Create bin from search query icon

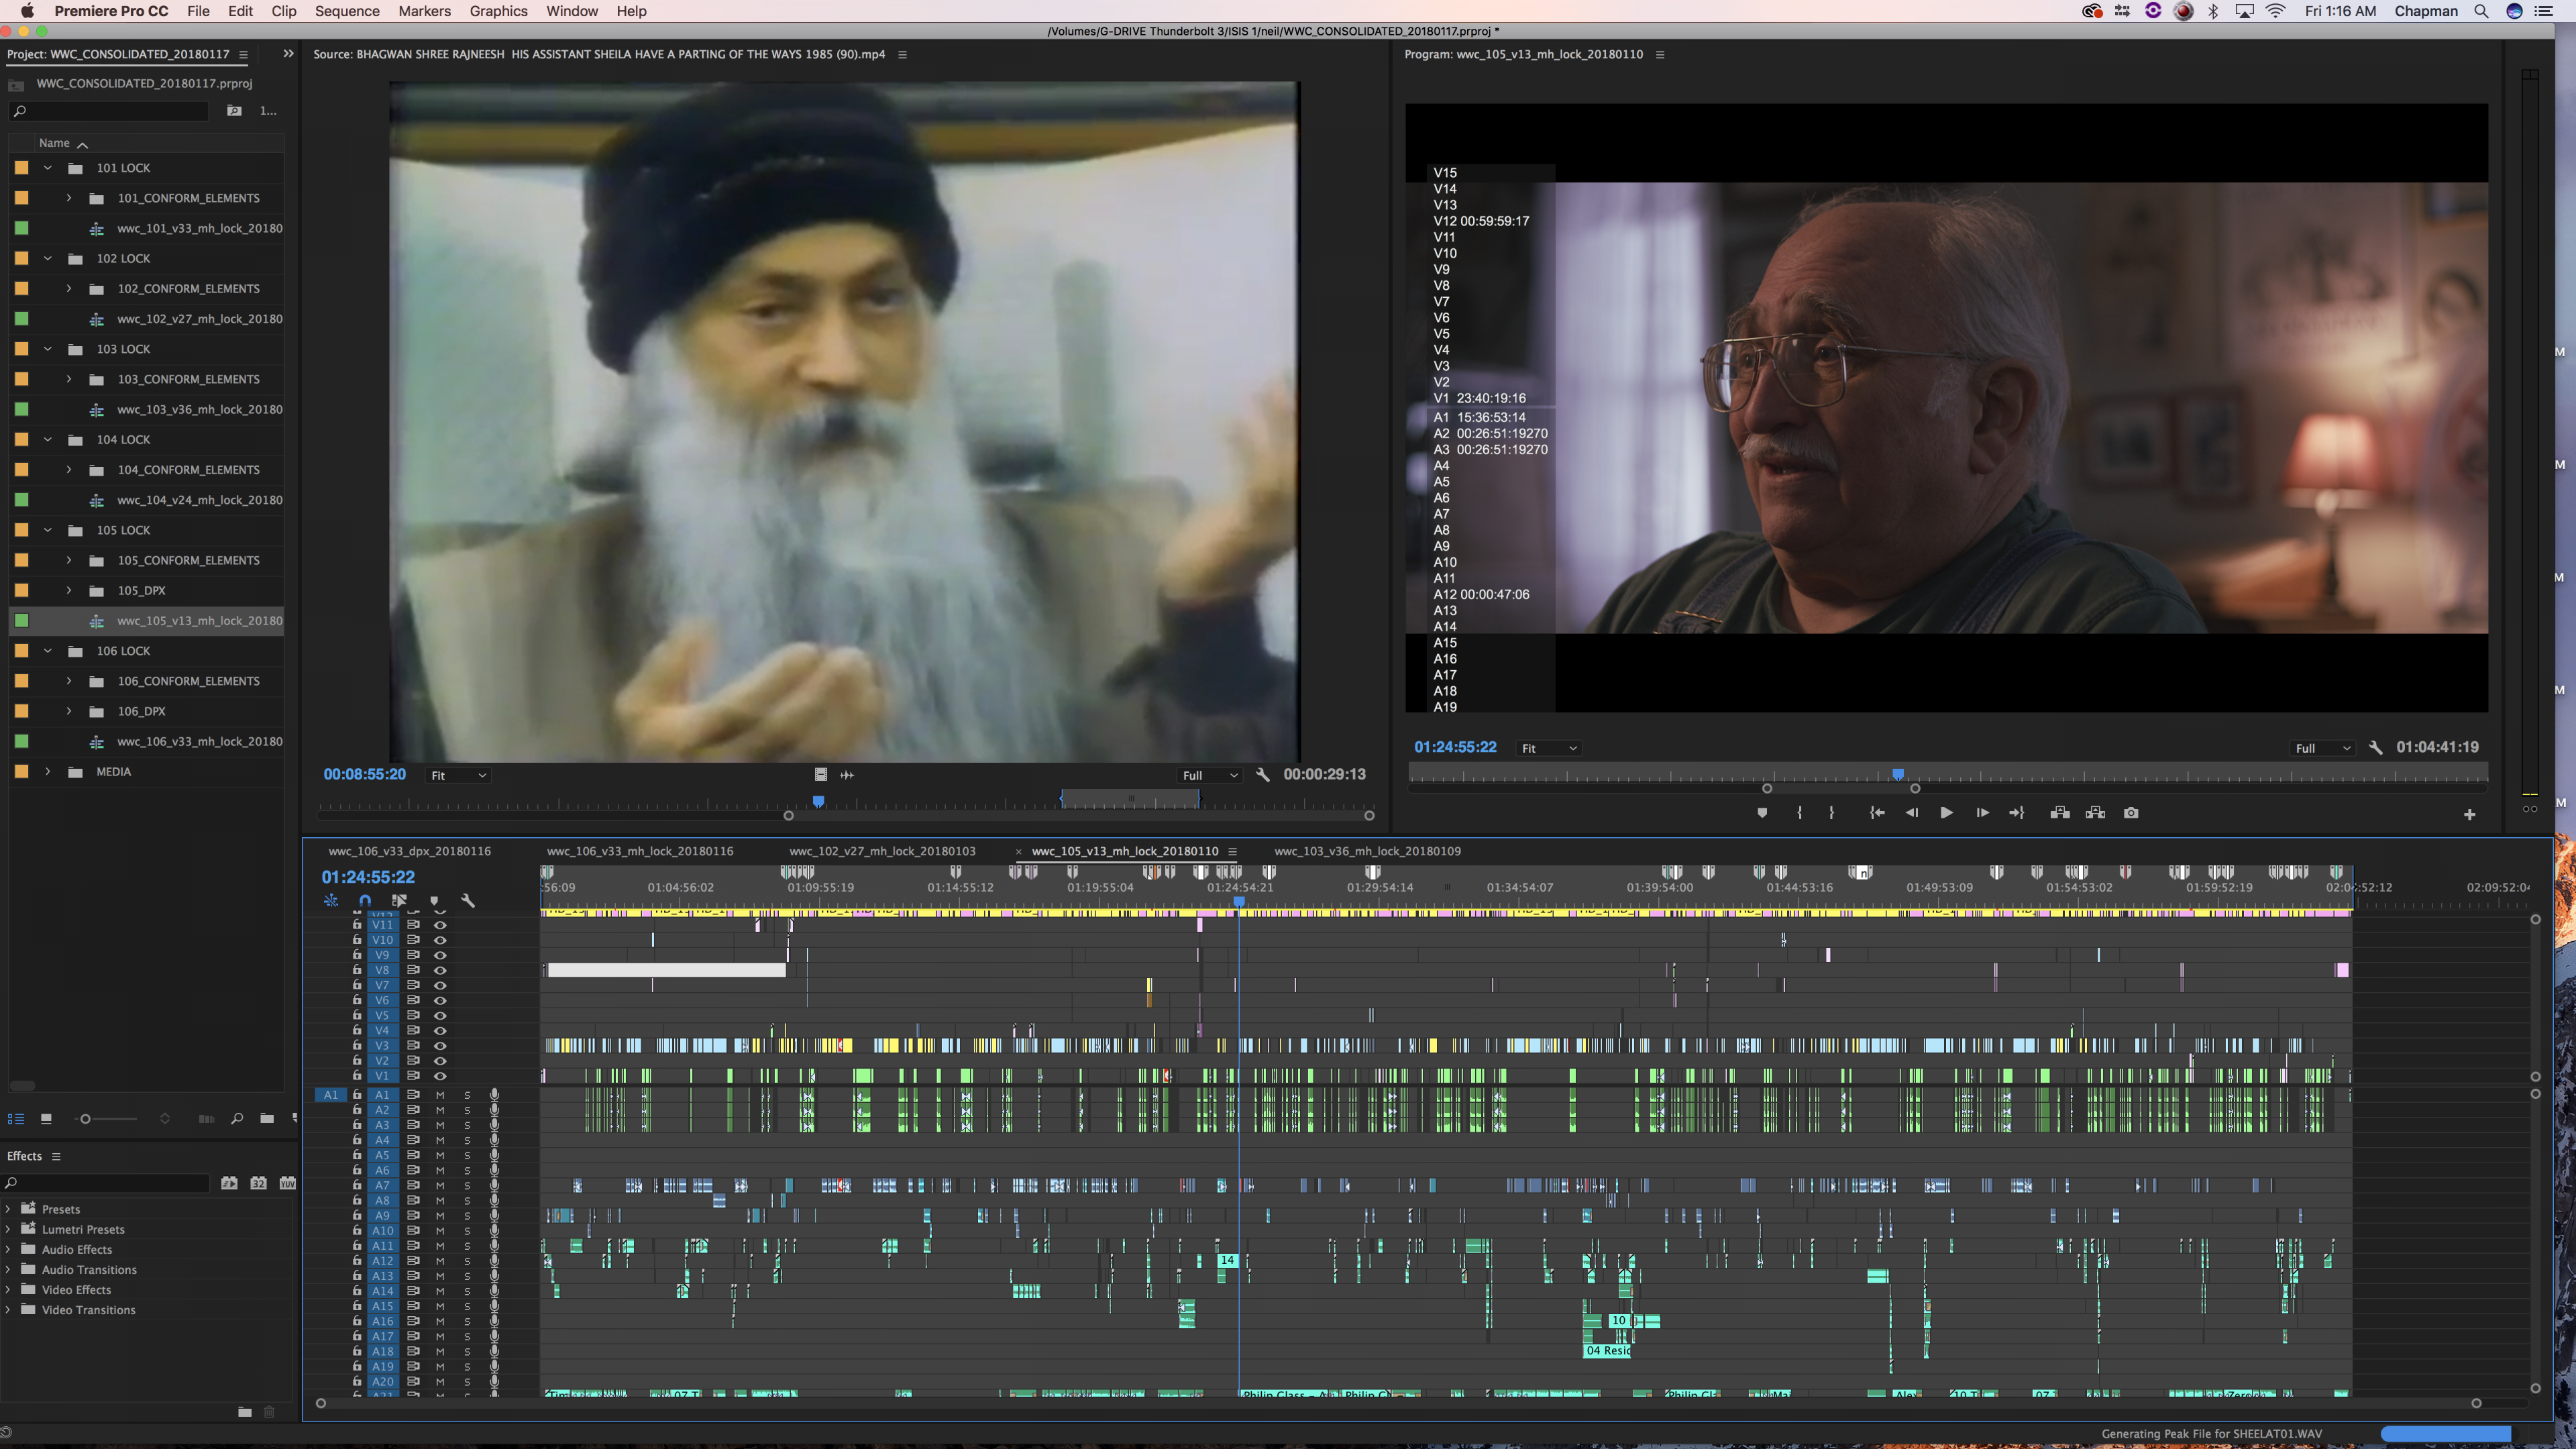234,111
